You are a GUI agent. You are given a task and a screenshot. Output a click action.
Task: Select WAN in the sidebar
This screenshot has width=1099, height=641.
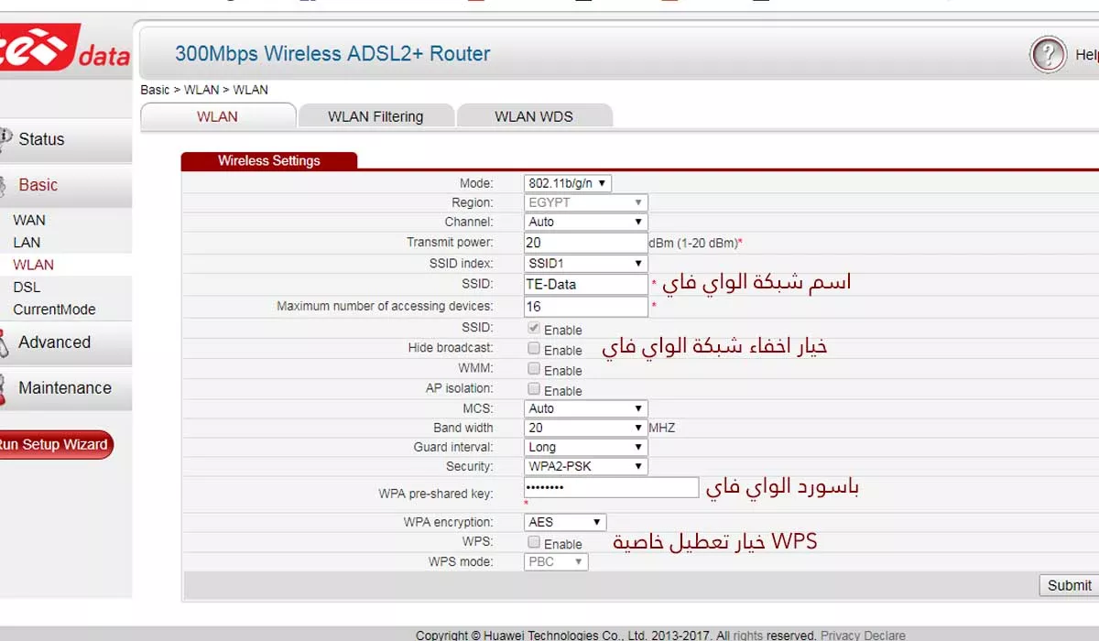click(29, 220)
